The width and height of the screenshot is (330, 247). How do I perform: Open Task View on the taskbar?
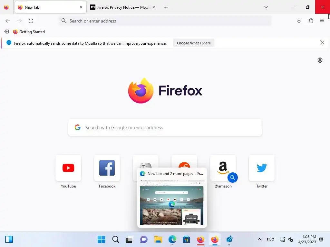click(130, 239)
